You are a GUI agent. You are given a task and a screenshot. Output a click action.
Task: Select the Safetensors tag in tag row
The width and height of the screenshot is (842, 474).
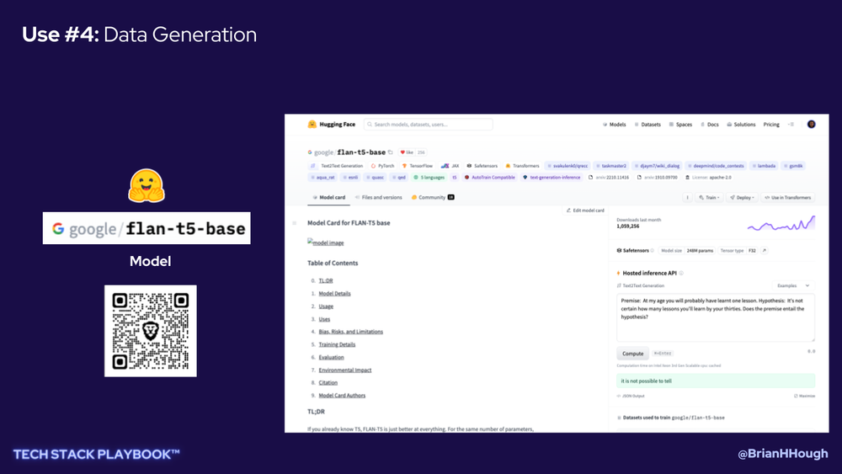[482, 166]
